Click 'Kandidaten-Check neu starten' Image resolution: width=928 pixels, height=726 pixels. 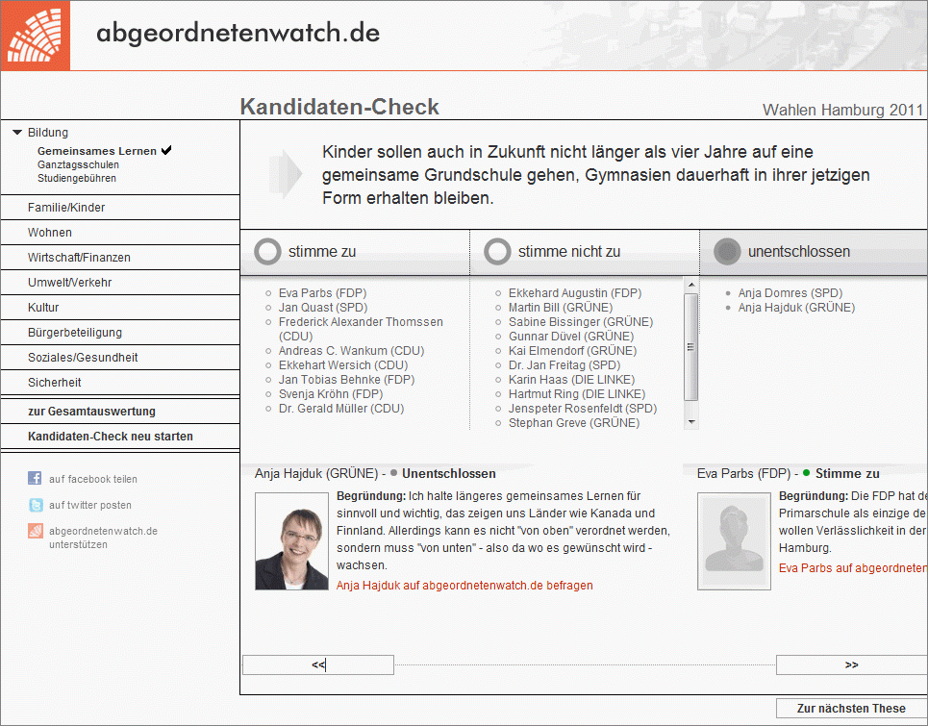coord(120,436)
